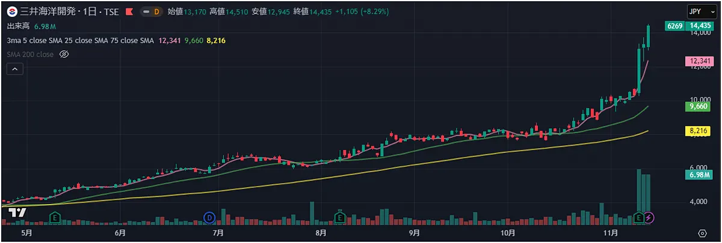Open chart settings gear at bottom right
This screenshot has width=722, height=243.
[x=702, y=233]
